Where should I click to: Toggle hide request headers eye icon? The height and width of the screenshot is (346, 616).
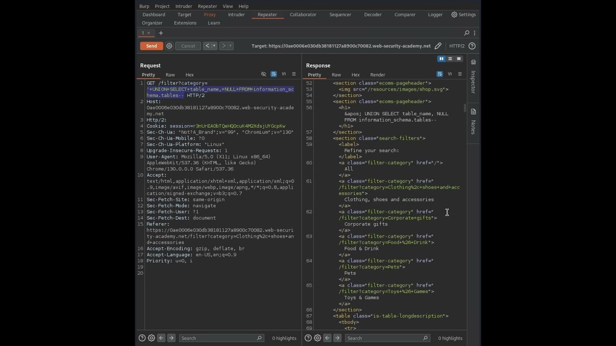tap(263, 74)
